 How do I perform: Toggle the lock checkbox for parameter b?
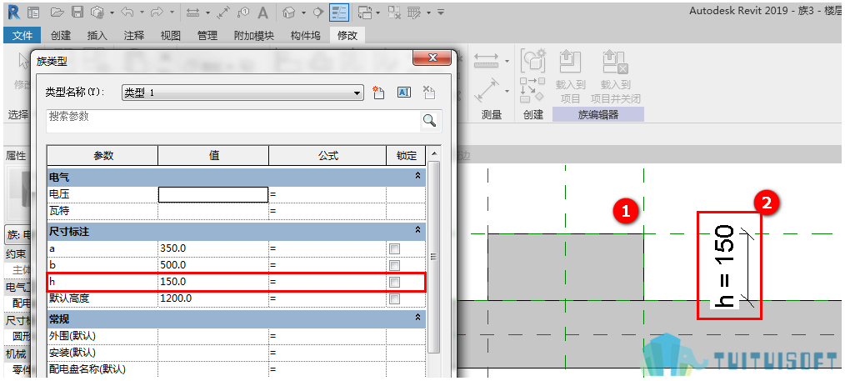click(395, 266)
